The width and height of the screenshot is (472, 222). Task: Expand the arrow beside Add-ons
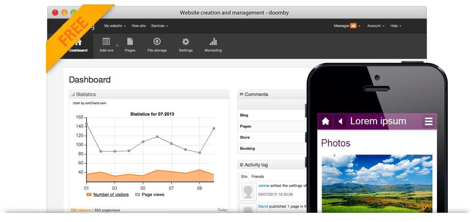[117, 46]
